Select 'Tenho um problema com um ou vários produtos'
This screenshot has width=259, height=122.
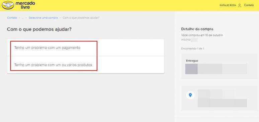(x=86, y=65)
